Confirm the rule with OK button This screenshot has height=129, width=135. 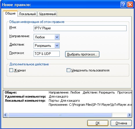click(x=98, y=123)
